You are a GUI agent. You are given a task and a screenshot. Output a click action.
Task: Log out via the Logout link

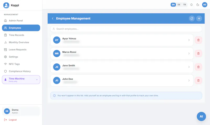(10, 120)
